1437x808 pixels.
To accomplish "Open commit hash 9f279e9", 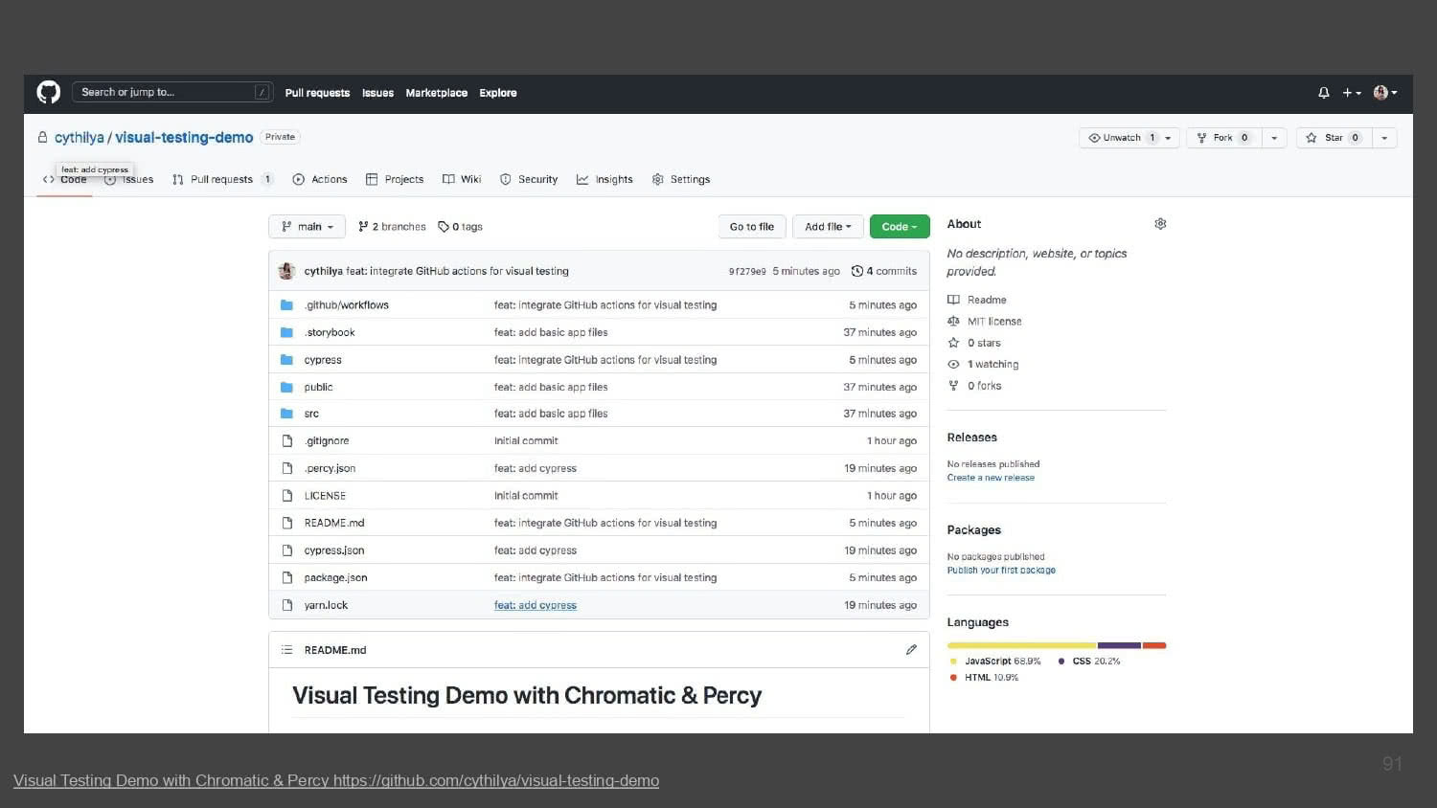I will point(747,272).
